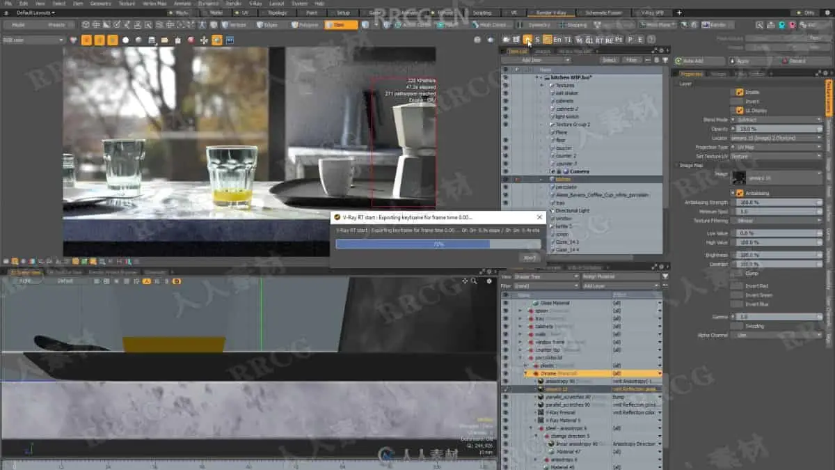Screen dimensions: 835x470
Task: Abort the V-Ray RT export
Action: pyautogui.click(x=530, y=258)
